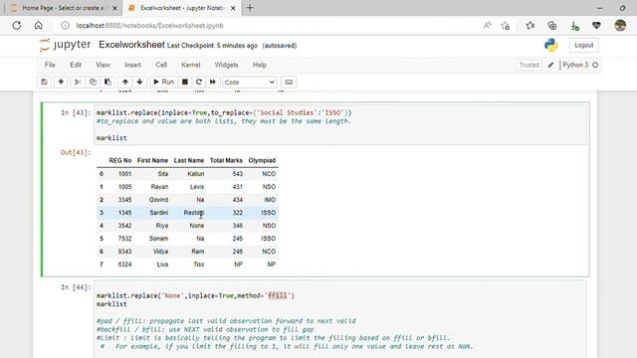Open the browser Favorites list icon
This screenshot has height=358, width=637.
[x=531, y=26]
